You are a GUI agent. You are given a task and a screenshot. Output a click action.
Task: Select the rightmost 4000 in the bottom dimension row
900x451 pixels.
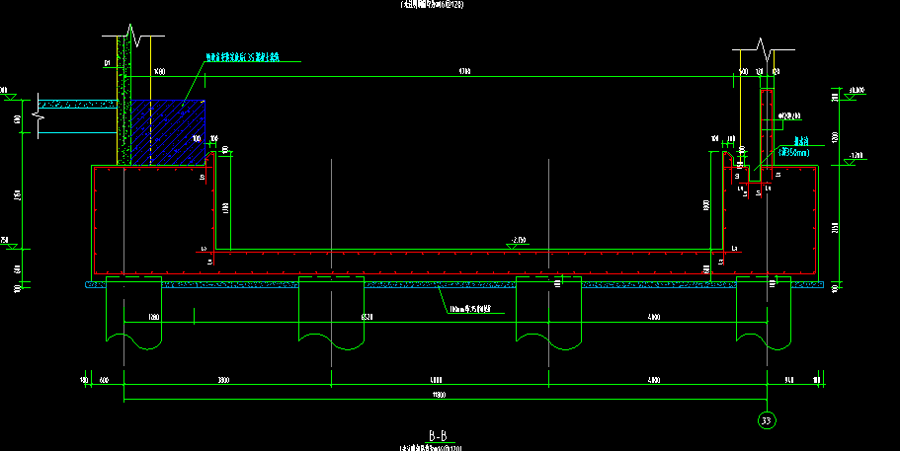[654, 380]
